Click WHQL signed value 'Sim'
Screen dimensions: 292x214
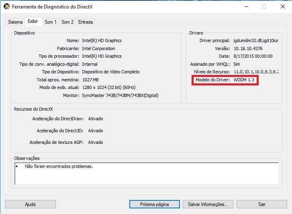click(237, 64)
